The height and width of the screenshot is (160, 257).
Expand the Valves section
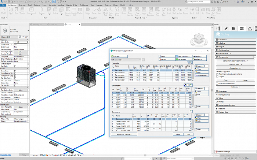(x=235, y=98)
